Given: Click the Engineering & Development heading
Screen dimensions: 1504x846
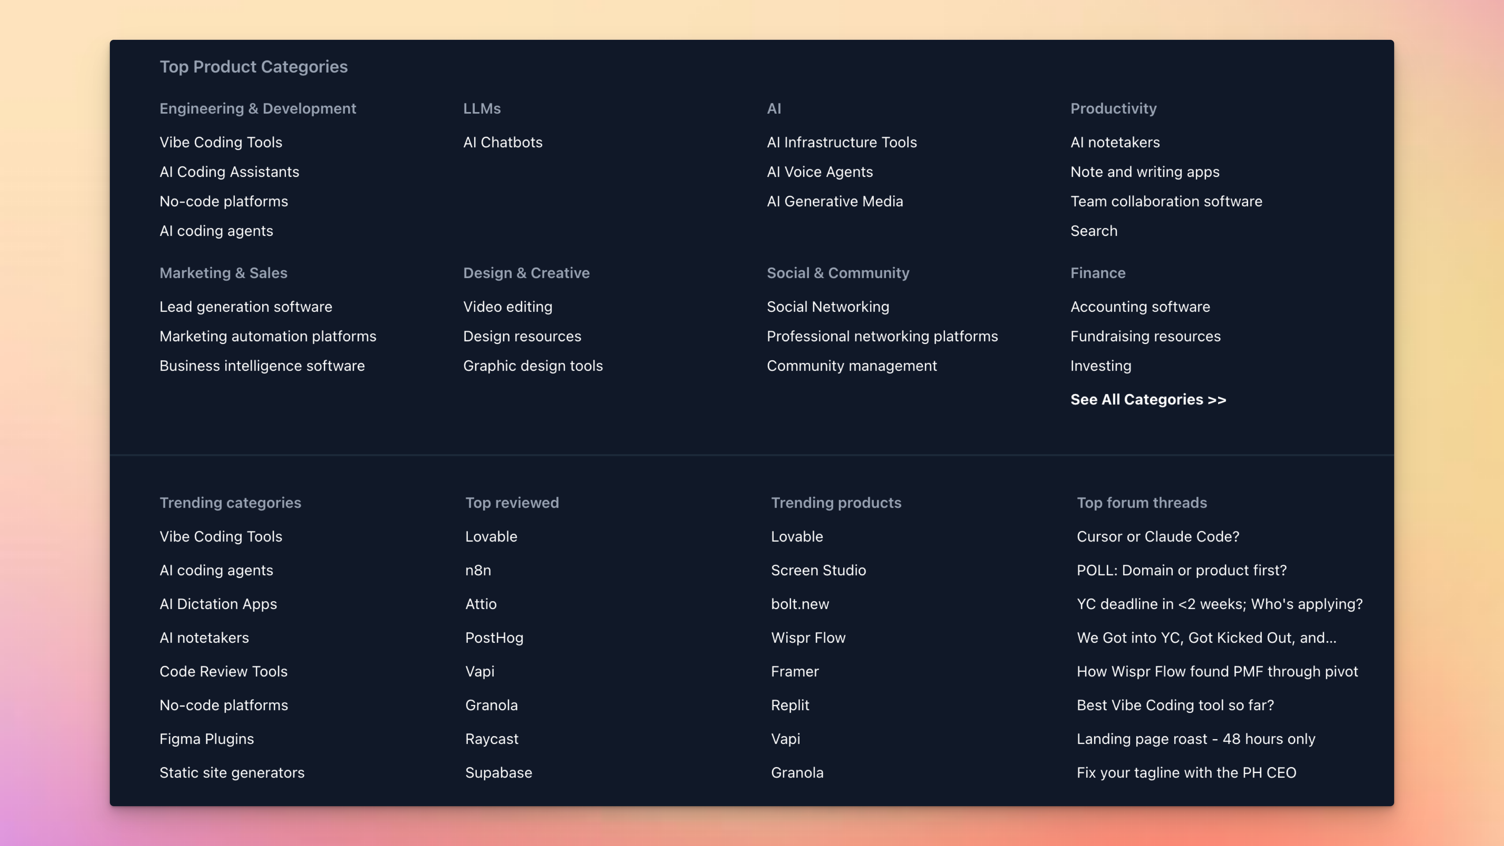Looking at the screenshot, I should pos(258,109).
